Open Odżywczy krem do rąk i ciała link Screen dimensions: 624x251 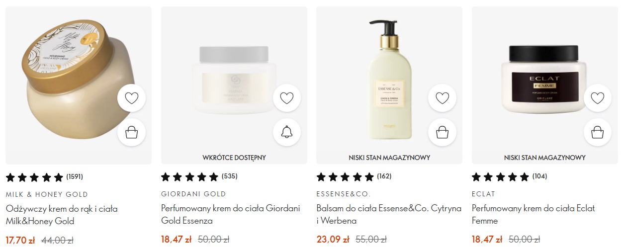point(62,215)
